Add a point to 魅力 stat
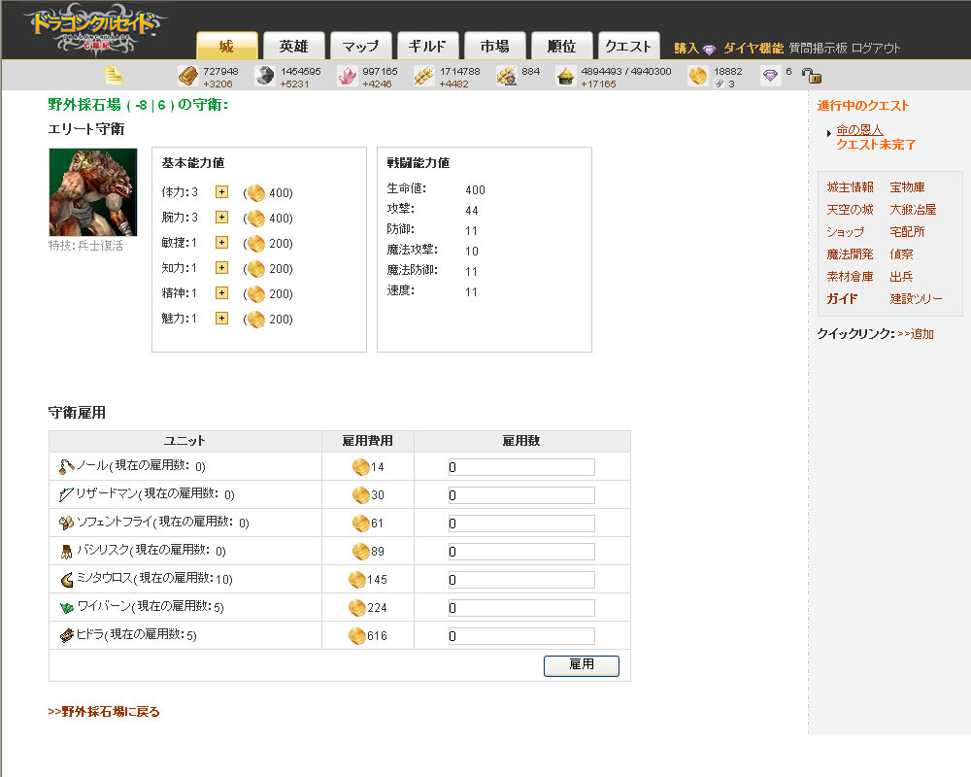971x777 pixels. point(221,319)
